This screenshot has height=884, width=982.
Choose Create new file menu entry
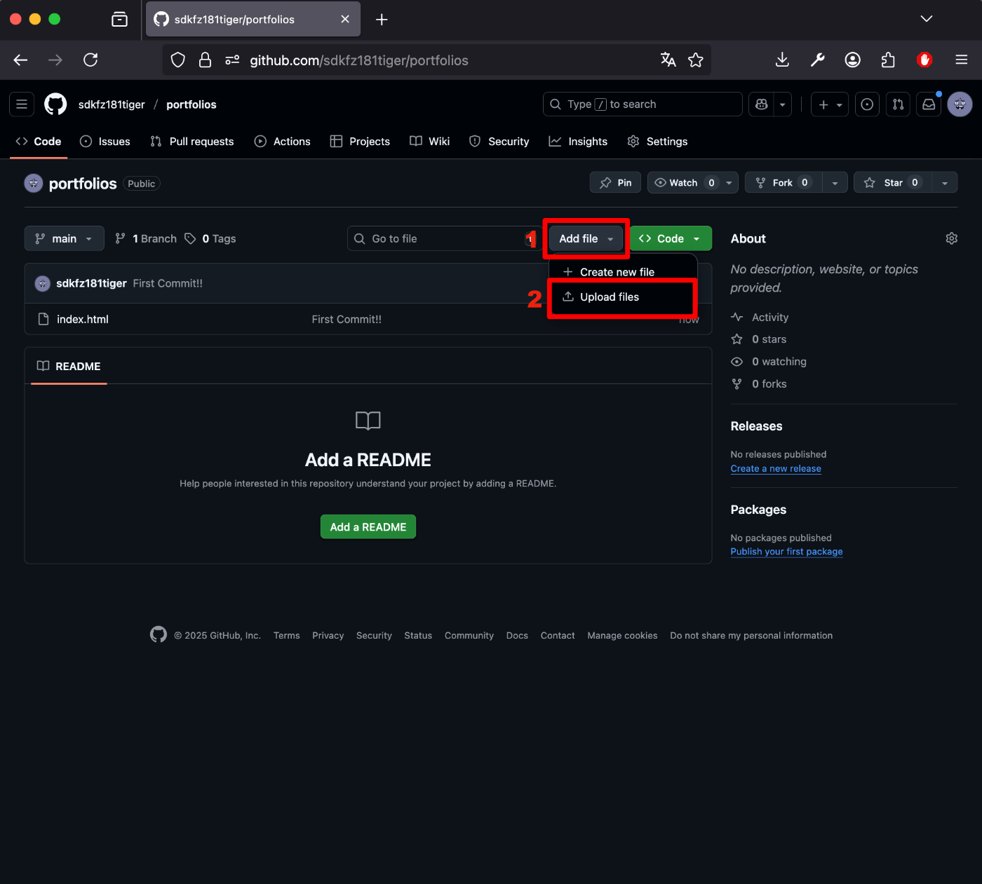coord(623,272)
